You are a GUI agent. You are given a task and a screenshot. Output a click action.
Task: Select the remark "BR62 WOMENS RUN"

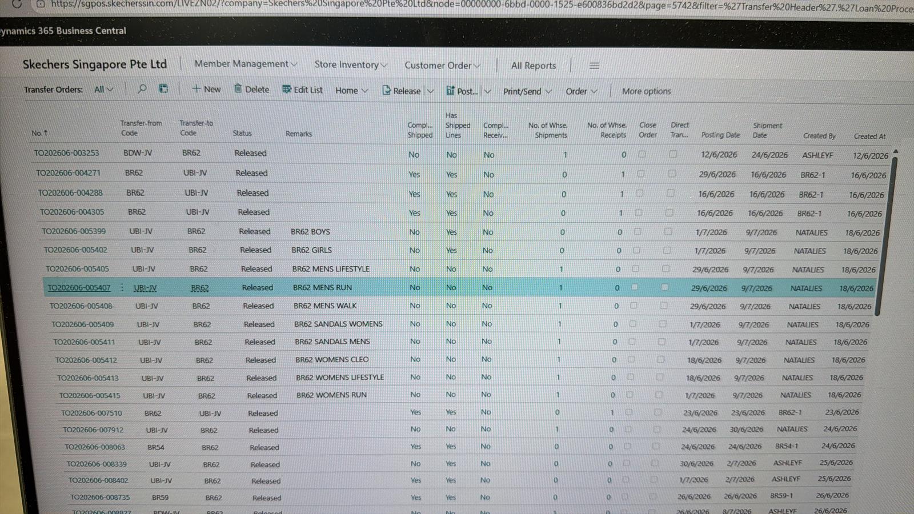[x=331, y=395]
